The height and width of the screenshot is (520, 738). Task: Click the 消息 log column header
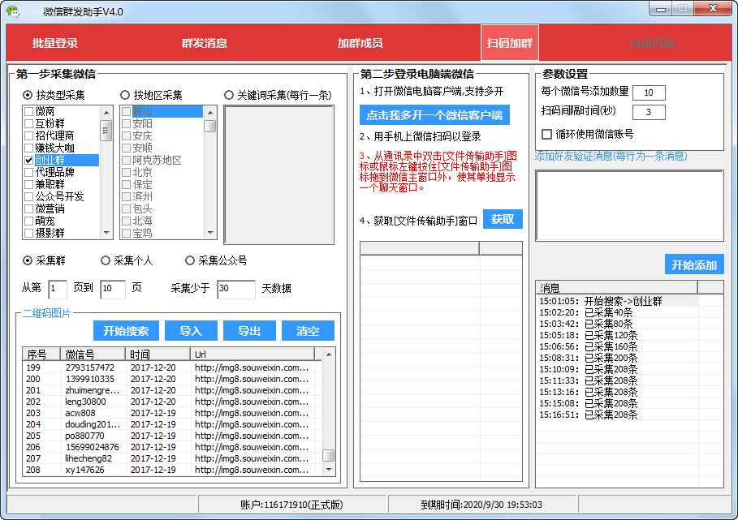(x=616, y=288)
